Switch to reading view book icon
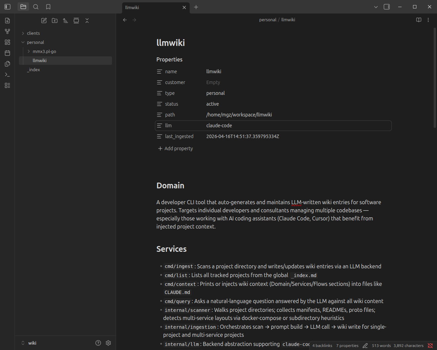 pyautogui.click(x=419, y=20)
